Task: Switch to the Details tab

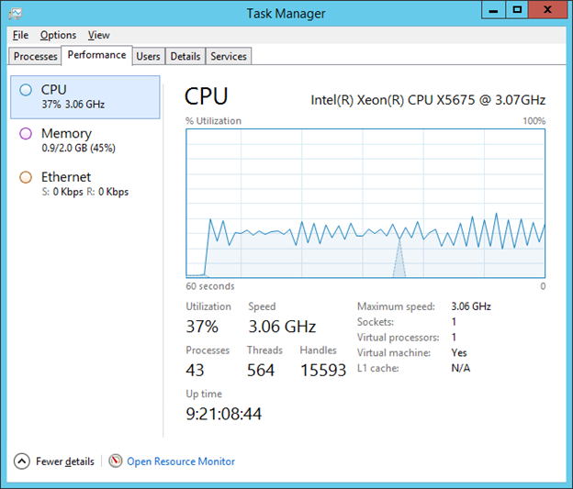Action: pos(185,56)
